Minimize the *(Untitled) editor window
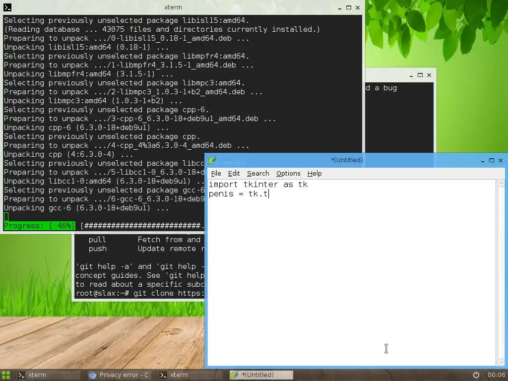This screenshot has height=381, width=508. pyautogui.click(x=482, y=160)
